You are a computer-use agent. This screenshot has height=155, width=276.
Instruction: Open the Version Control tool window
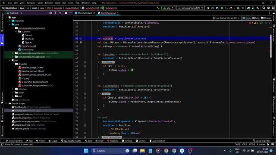tap(14, 141)
